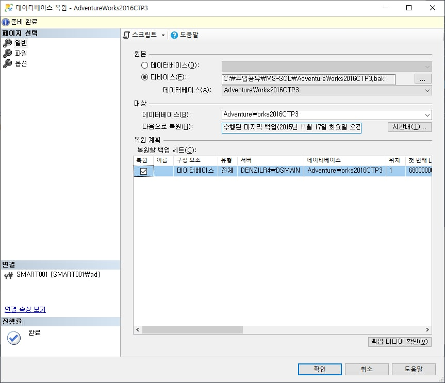Open the 연결 속성 보기 link
The image size is (445, 383).
[x=25, y=309]
